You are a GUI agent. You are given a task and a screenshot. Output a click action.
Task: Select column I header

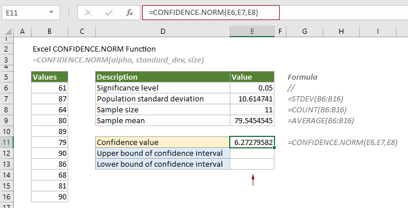(378, 32)
